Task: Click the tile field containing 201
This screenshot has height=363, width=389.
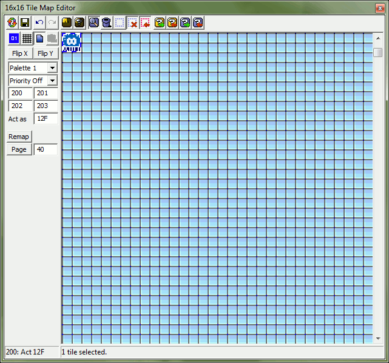Action: 46,93
